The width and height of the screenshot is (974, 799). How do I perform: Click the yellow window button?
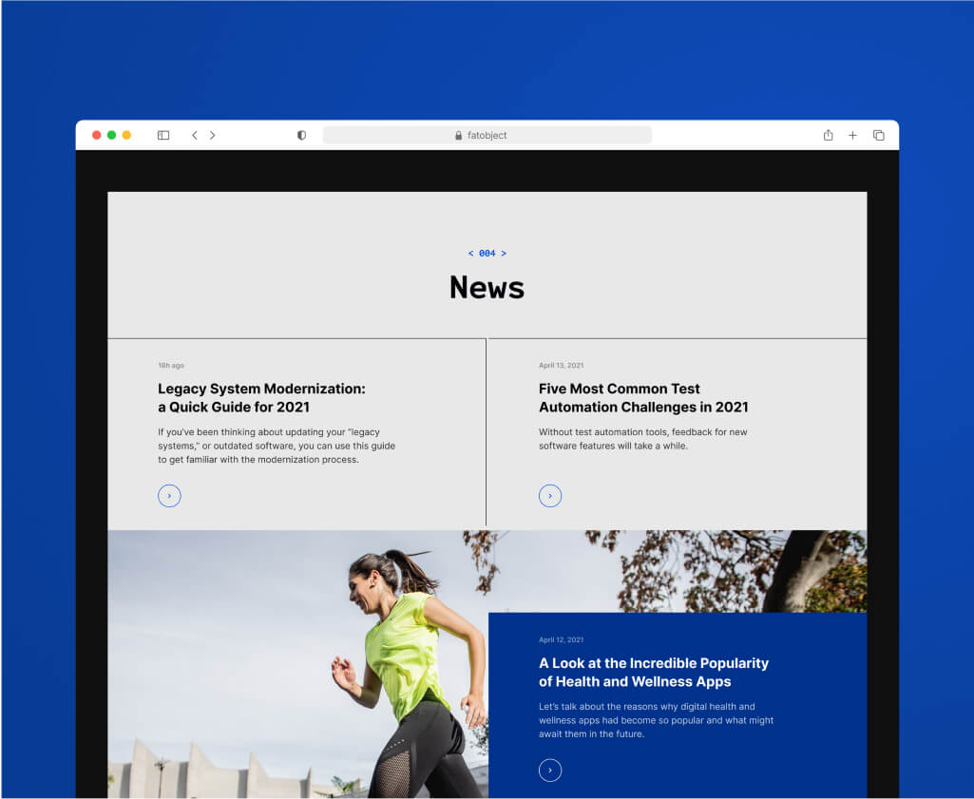point(126,135)
